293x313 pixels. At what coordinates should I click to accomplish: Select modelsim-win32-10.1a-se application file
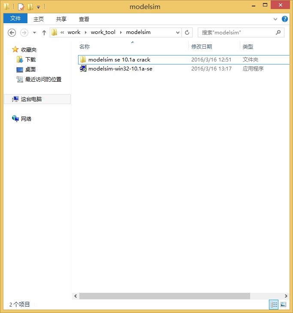[x=120, y=68]
